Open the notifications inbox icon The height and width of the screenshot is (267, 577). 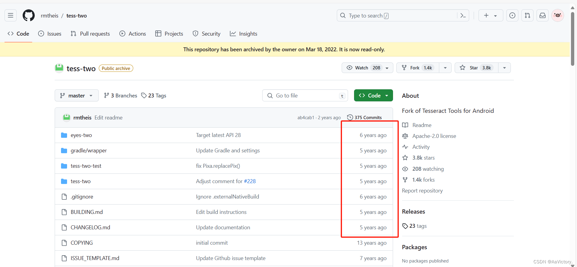point(543,15)
